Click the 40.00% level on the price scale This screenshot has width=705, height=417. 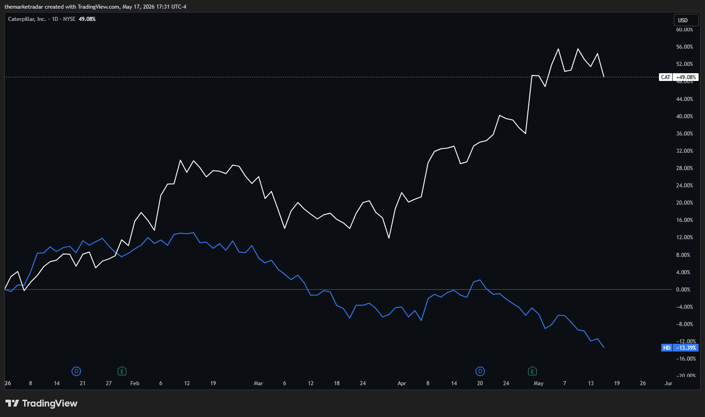point(685,116)
